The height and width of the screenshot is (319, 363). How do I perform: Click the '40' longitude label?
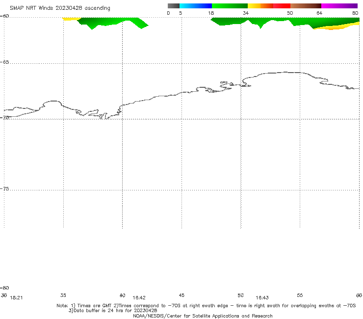click(x=122, y=295)
